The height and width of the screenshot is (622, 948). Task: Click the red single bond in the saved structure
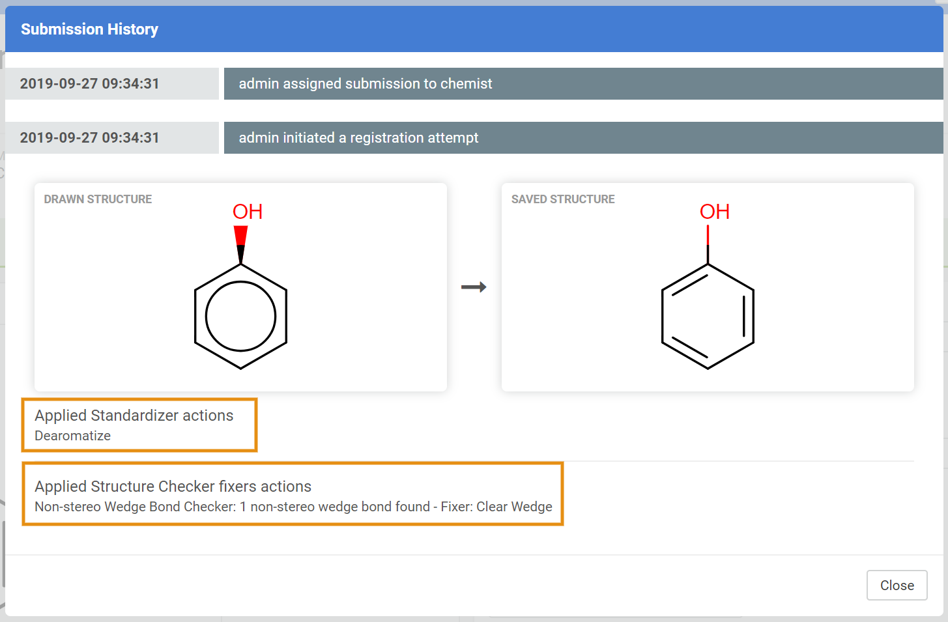coord(708,236)
